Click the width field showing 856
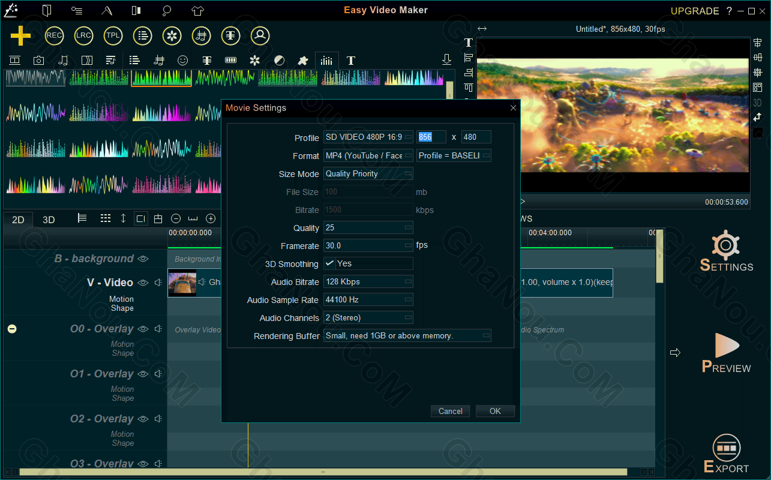 (431, 137)
